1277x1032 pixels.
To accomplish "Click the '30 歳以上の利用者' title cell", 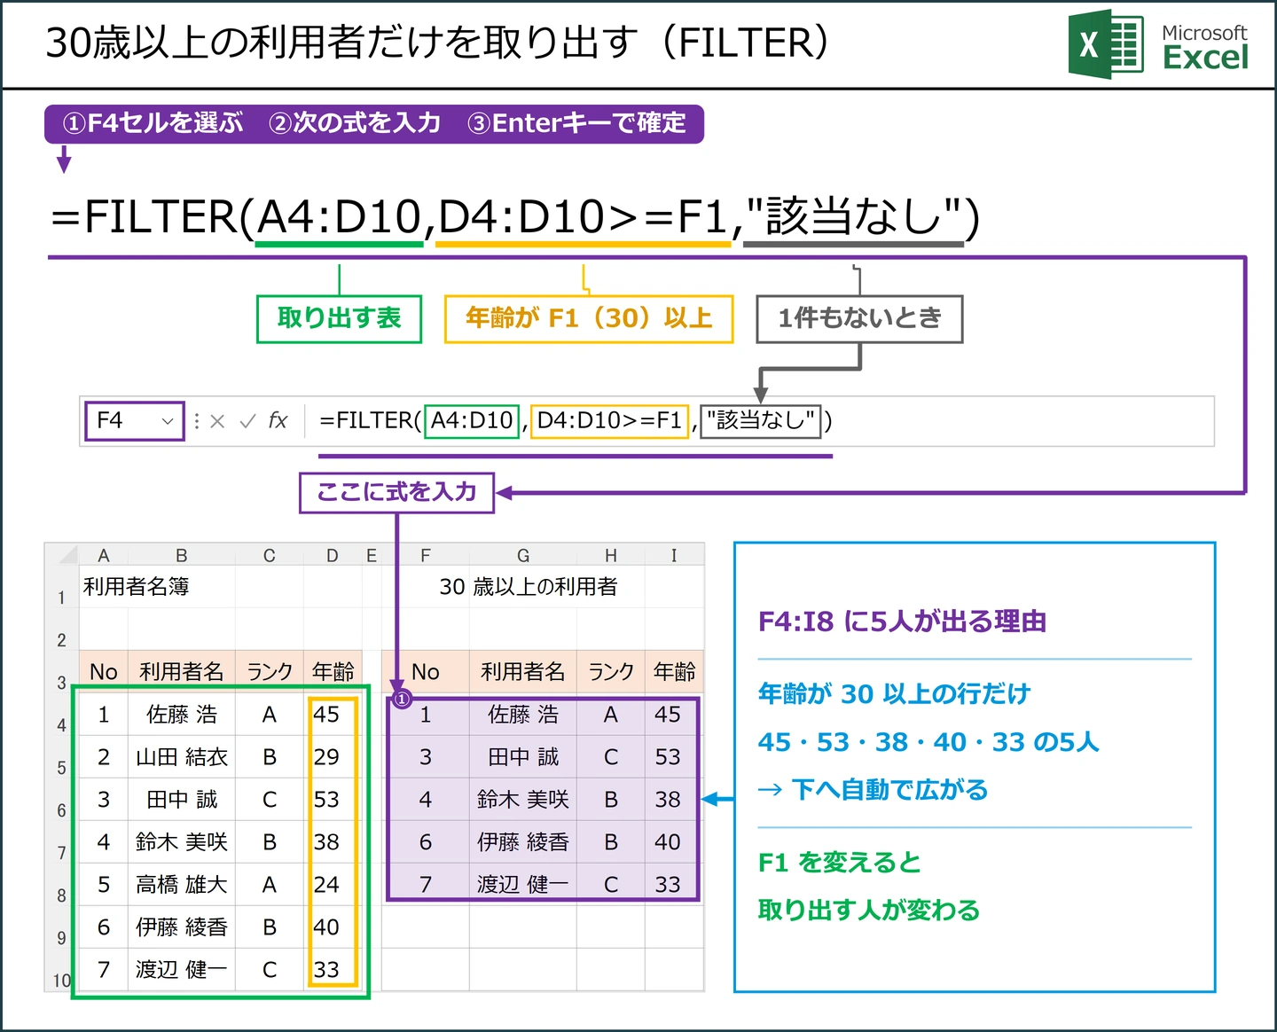I will pyautogui.click(x=529, y=587).
